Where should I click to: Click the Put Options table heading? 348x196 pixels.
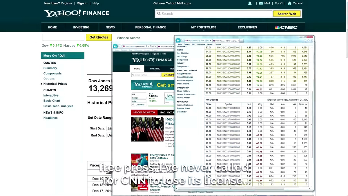tap(212, 100)
